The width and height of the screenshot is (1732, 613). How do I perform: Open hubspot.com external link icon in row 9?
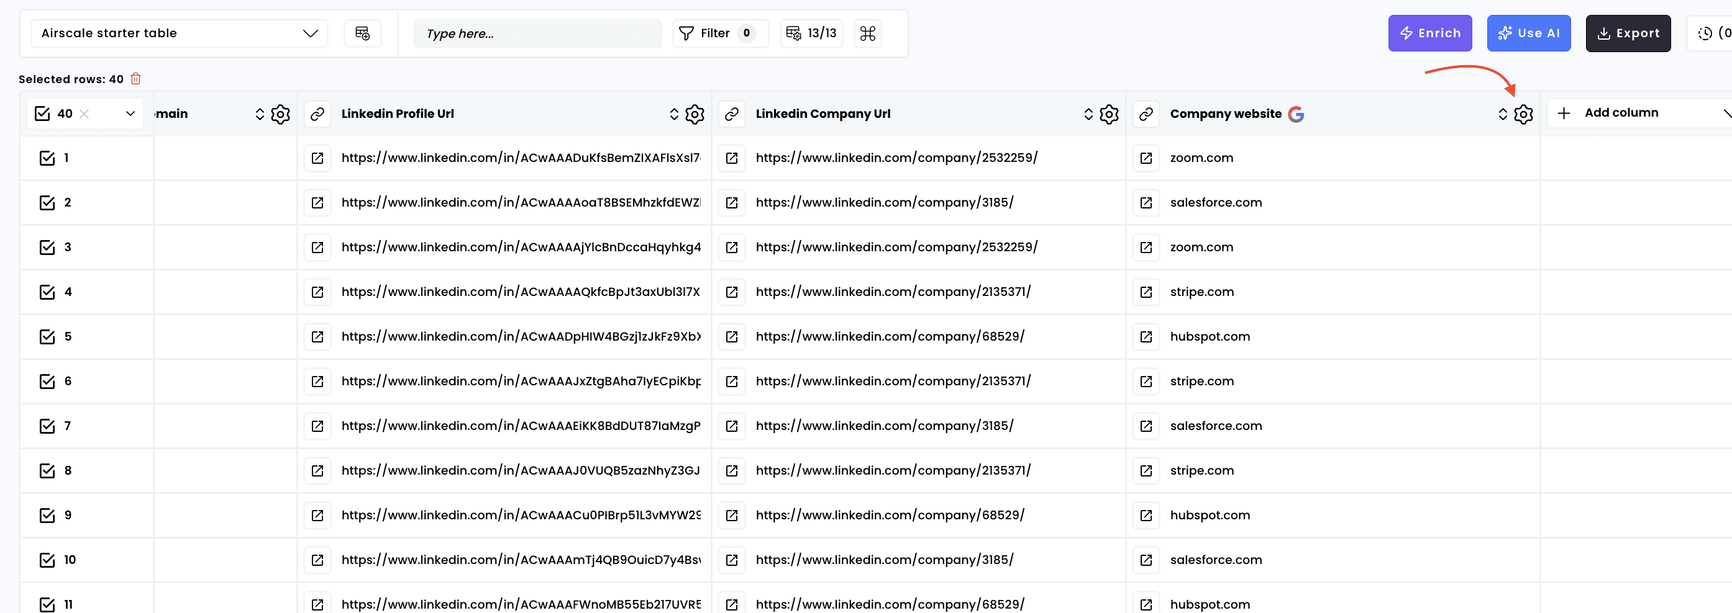coord(1146,515)
